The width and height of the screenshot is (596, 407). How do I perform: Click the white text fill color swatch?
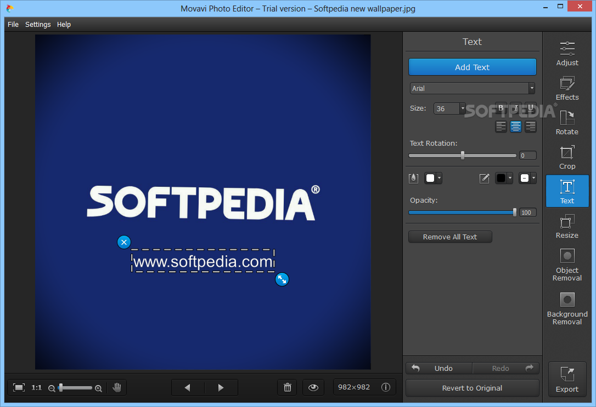click(430, 178)
